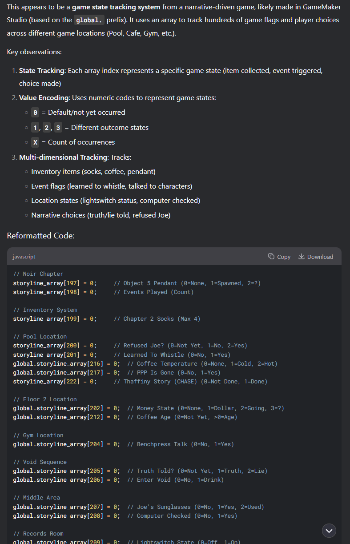The width and height of the screenshot is (350, 544).
Task: Click the inline code 'X' bullet
Action: (36, 142)
